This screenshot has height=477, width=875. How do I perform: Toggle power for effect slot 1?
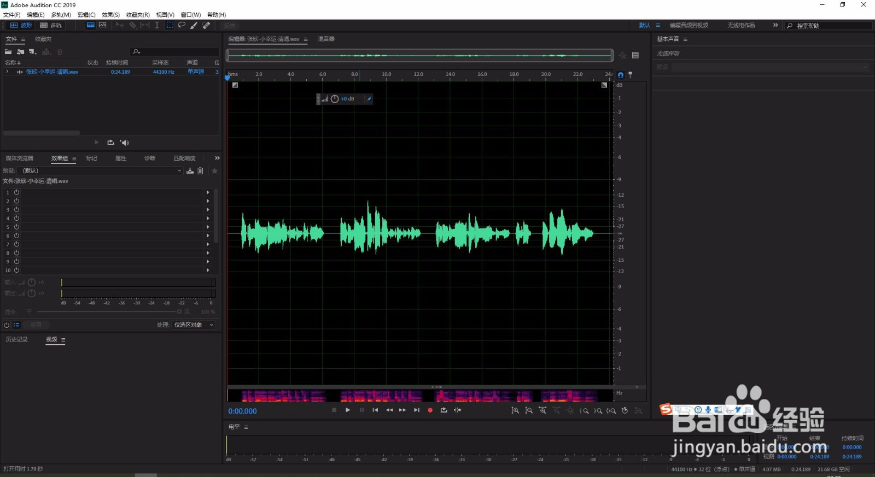pyautogui.click(x=16, y=192)
